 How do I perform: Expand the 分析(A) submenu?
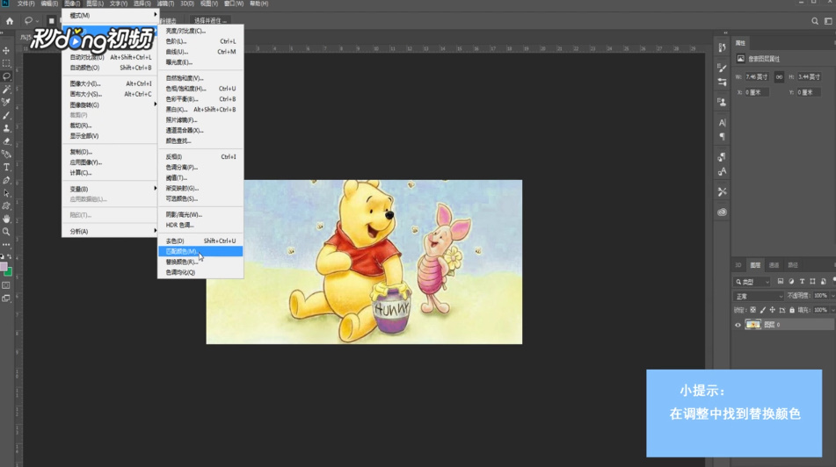pyautogui.click(x=109, y=231)
